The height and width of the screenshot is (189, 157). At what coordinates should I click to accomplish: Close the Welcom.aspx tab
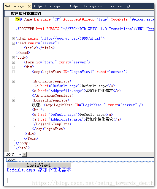point(29,6)
